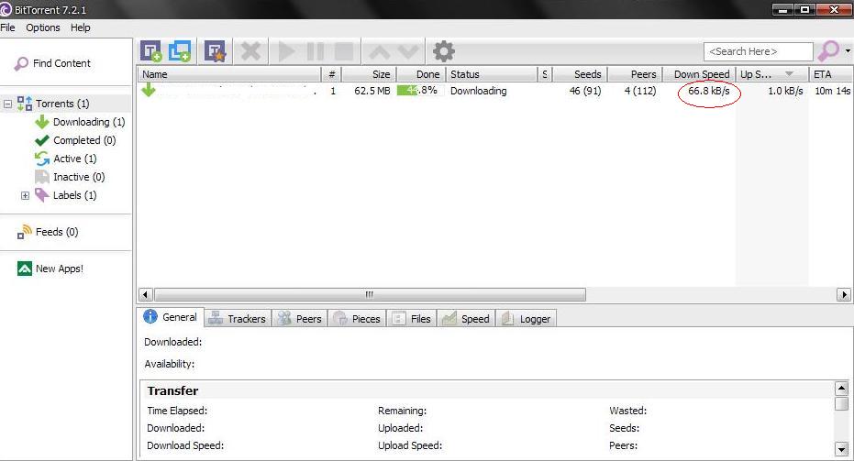The height and width of the screenshot is (461, 854).
Task: Click the Remove torrent X icon
Action: [250, 51]
